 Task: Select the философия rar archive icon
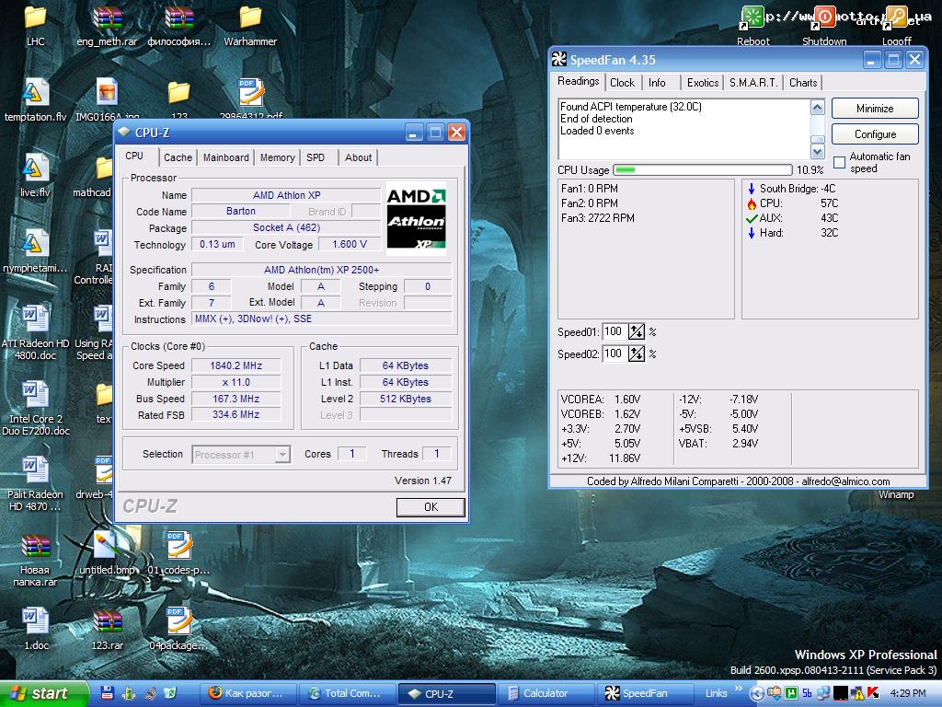[179, 17]
